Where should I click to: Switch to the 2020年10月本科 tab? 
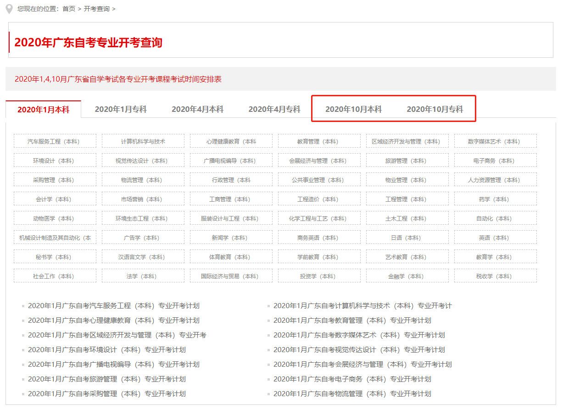[353, 109]
